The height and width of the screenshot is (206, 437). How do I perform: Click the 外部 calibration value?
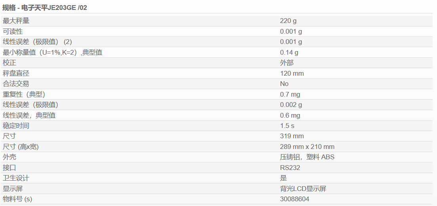(287, 63)
